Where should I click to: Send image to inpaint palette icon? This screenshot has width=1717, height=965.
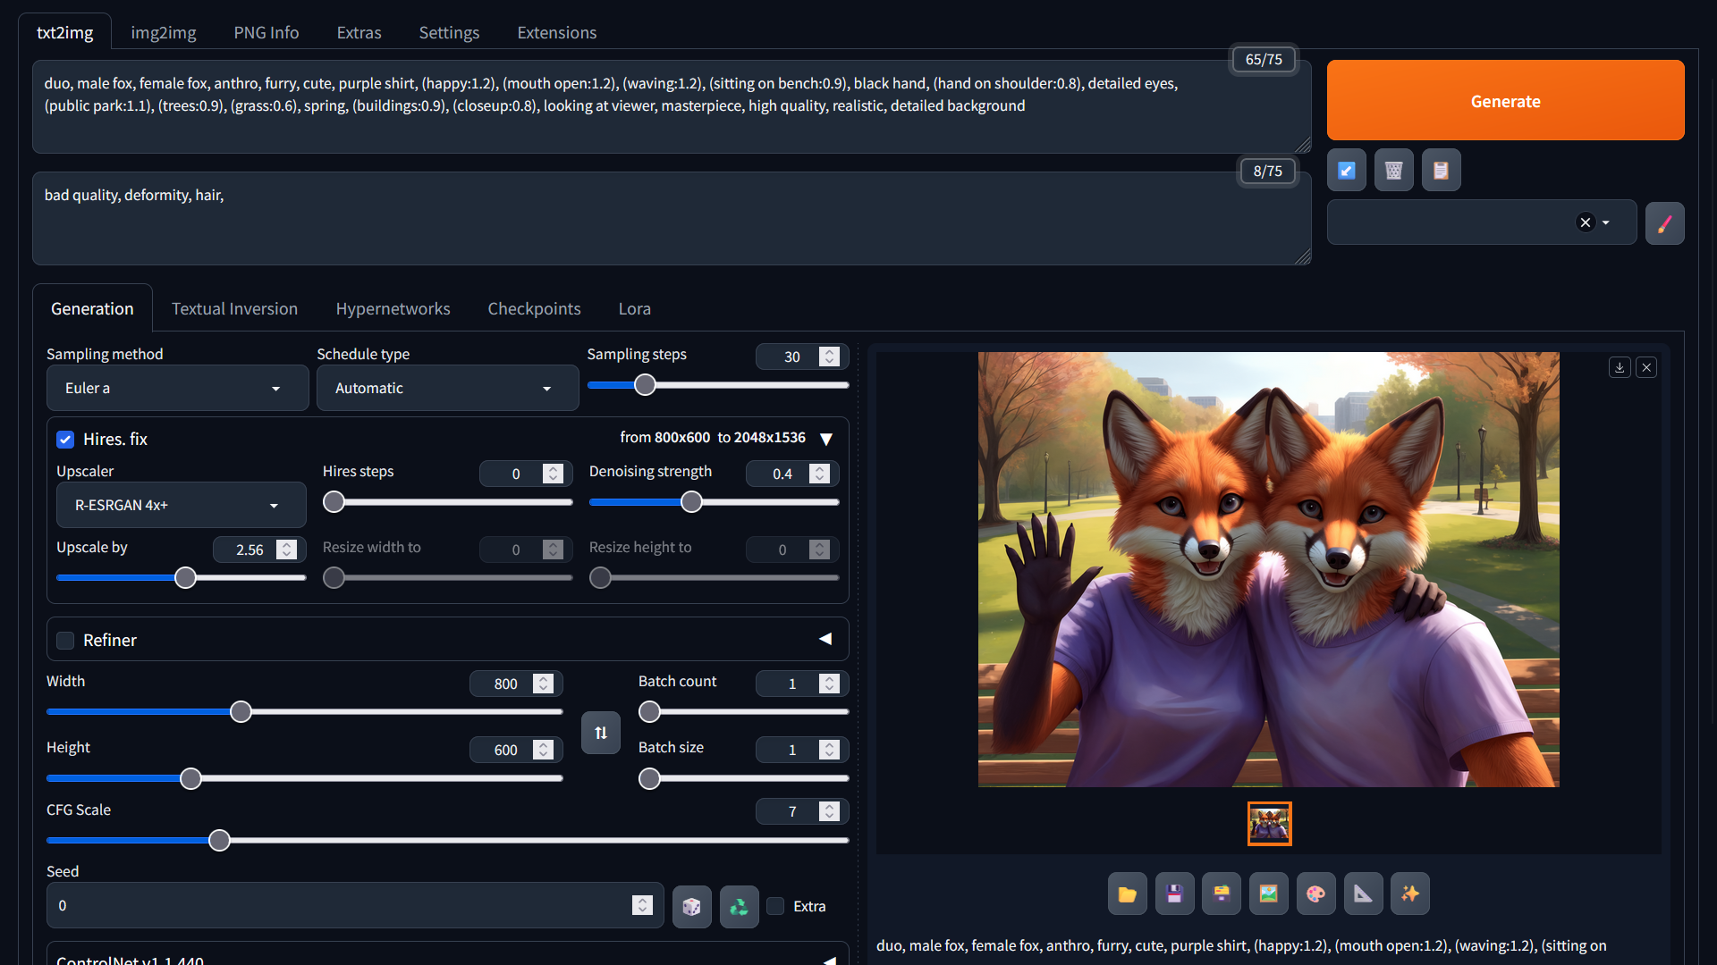(1315, 894)
